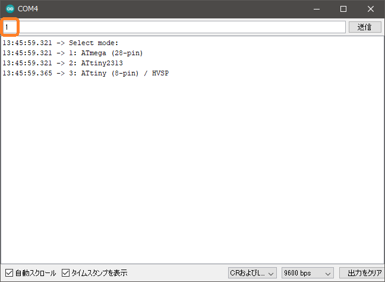
Task: Click the serial input text field
Action: pos(174,27)
